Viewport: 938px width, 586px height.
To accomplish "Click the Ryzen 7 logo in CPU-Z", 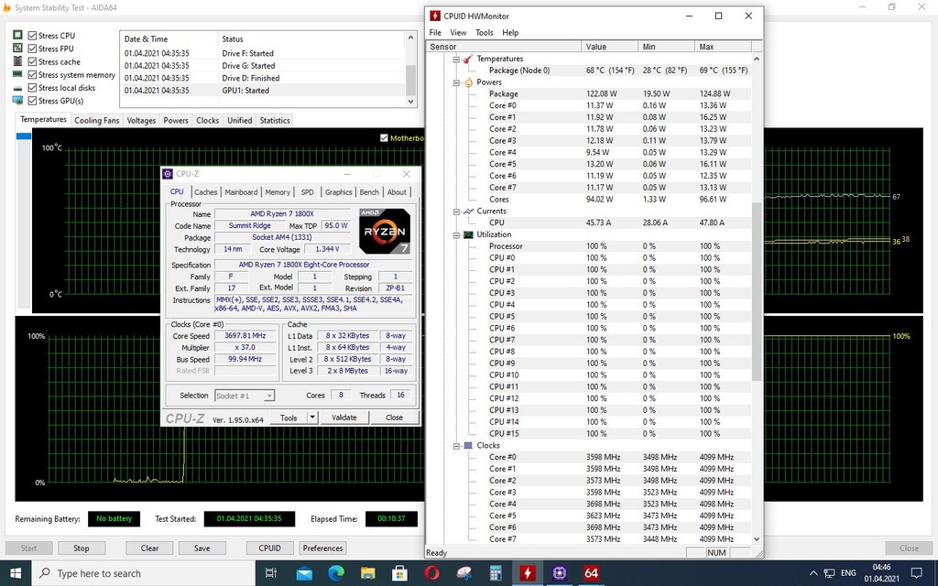I will point(384,231).
